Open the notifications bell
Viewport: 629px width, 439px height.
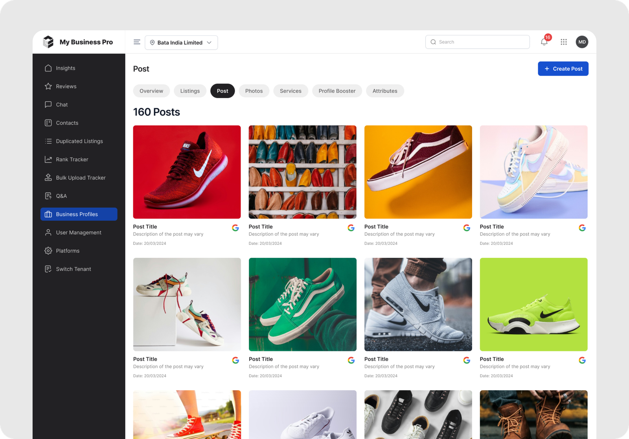coord(544,42)
